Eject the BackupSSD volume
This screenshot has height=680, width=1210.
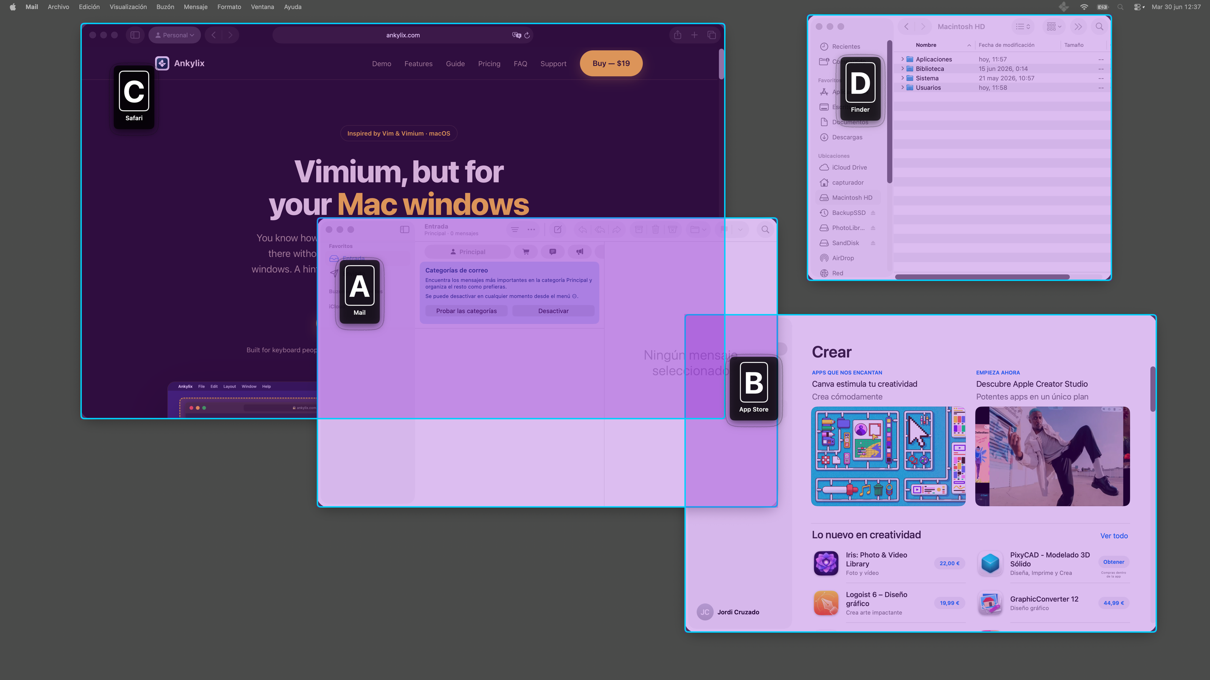pyautogui.click(x=873, y=213)
